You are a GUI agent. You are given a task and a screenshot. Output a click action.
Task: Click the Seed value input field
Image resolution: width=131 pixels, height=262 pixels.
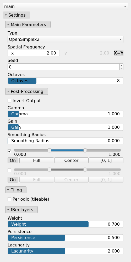click(x=63, y=67)
